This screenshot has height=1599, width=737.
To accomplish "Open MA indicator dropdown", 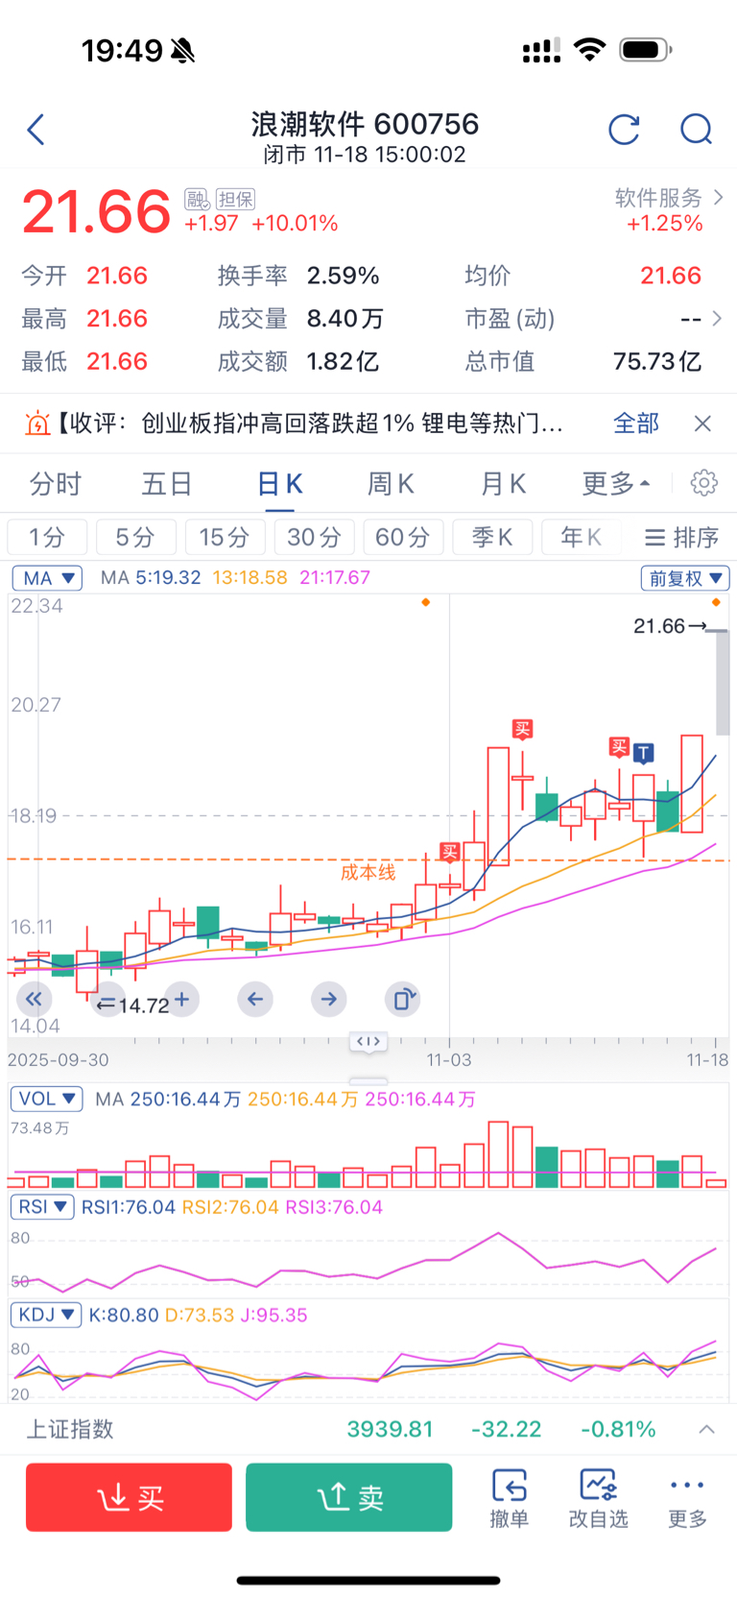I will [x=47, y=578].
